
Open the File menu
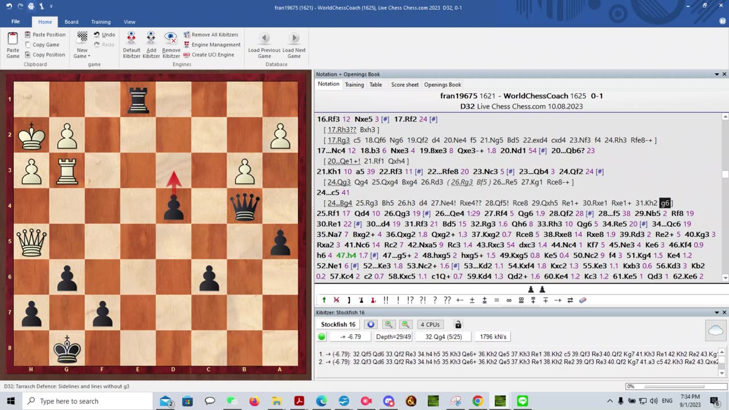pos(15,22)
